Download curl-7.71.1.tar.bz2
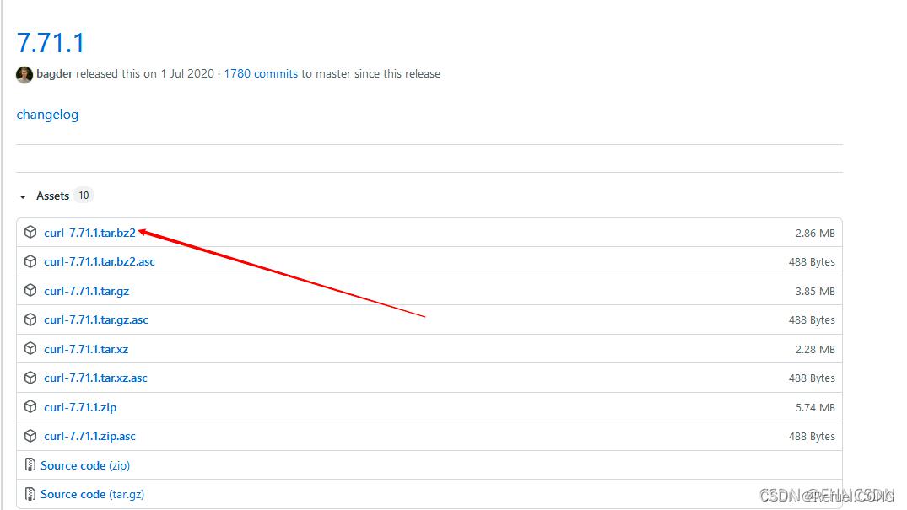The width and height of the screenshot is (907, 510). point(89,233)
